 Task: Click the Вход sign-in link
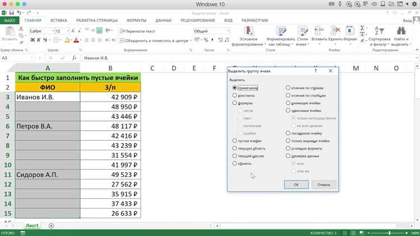click(x=407, y=21)
